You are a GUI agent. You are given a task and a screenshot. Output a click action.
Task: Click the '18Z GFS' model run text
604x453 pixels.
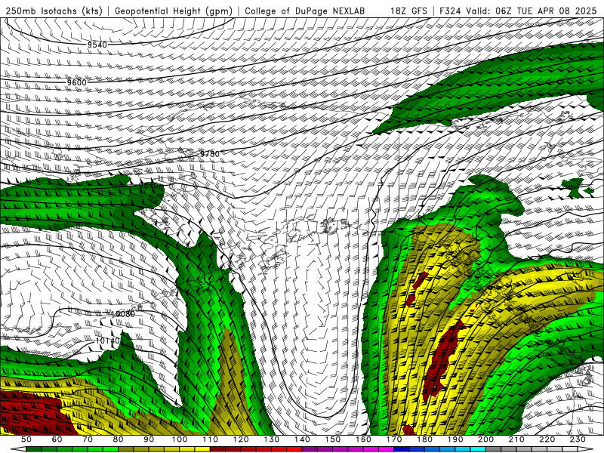408,11
